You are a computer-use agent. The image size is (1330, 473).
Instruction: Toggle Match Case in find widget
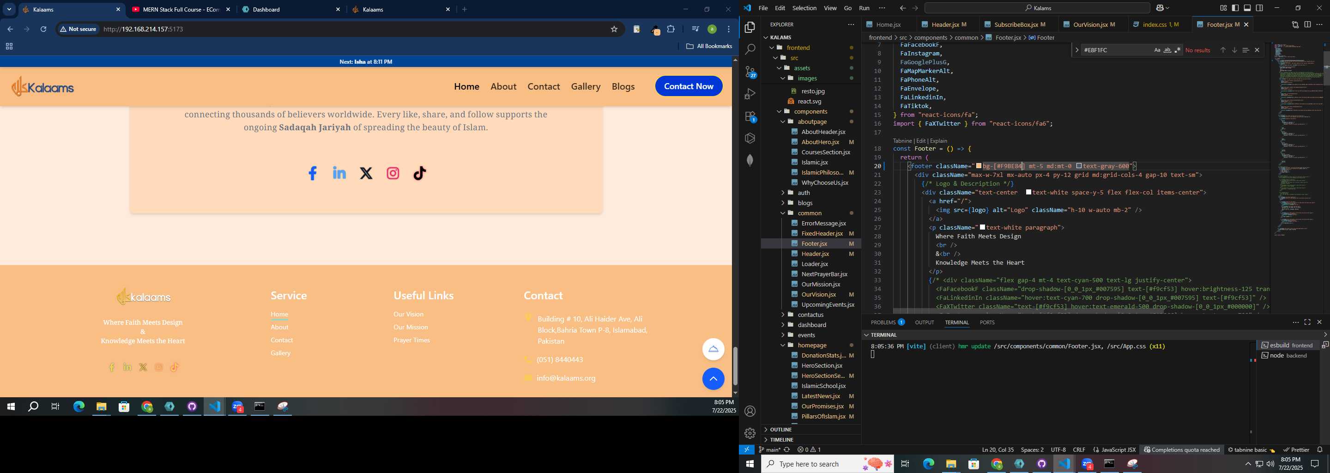[x=1157, y=50]
